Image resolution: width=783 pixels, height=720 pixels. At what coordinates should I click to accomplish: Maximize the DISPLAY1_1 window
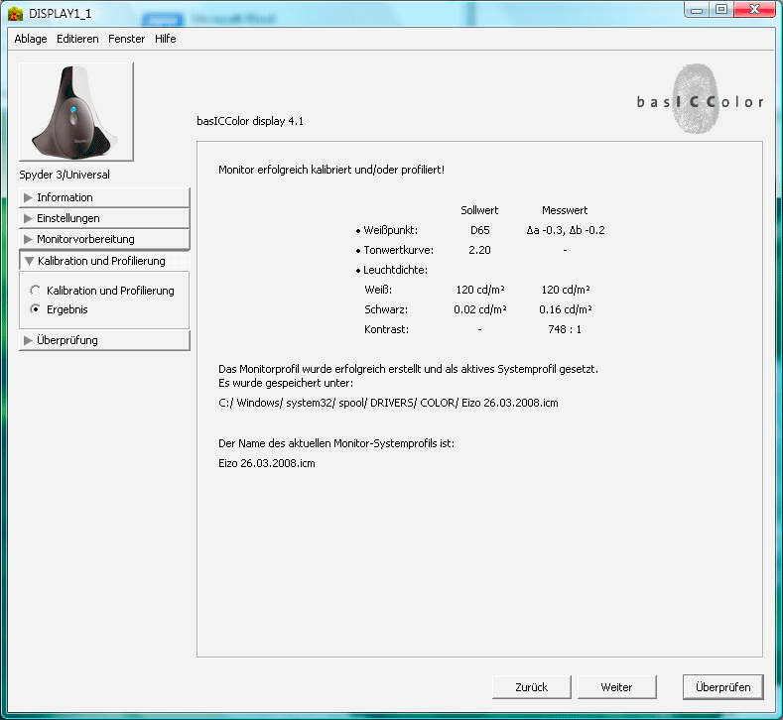click(720, 9)
